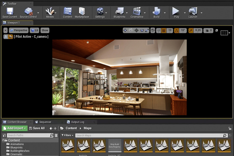234x156 pixels.
Task: Click the green Add/Import button
Action: 14,128
